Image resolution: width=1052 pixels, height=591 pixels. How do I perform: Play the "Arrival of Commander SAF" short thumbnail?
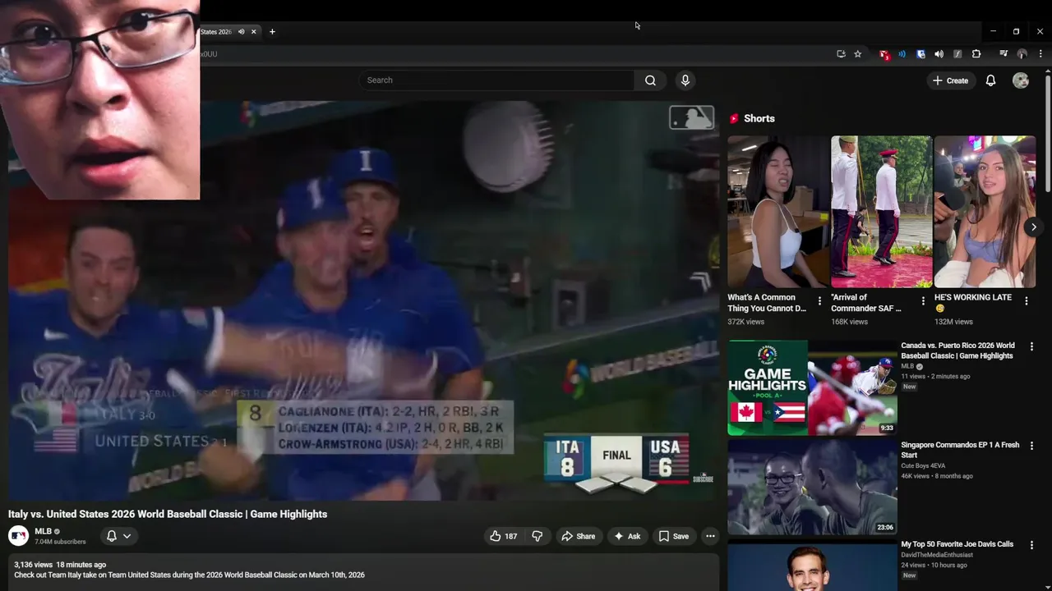click(881, 212)
